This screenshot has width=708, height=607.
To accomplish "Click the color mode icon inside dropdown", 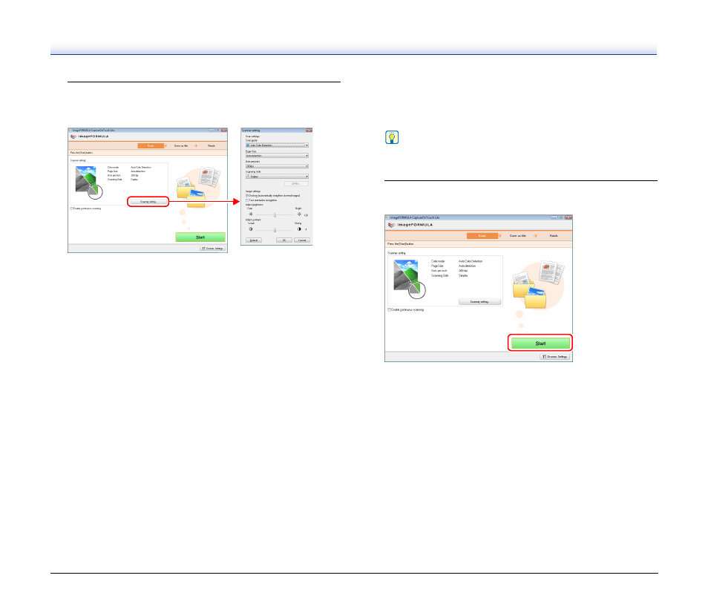I will (x=248, y=145).
